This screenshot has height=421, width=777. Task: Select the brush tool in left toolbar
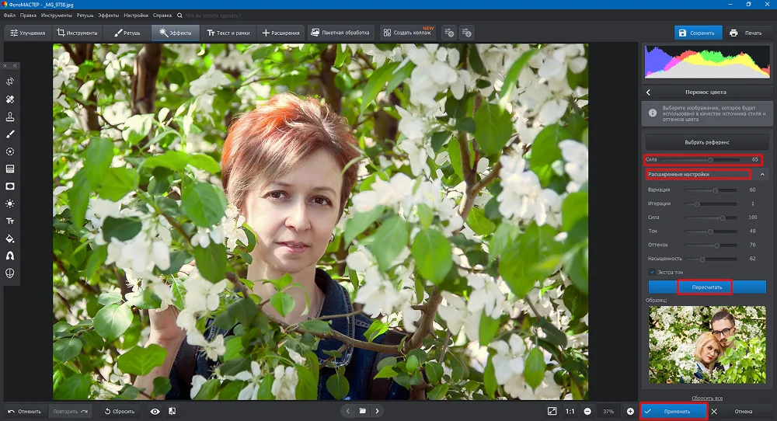[10, 134]
